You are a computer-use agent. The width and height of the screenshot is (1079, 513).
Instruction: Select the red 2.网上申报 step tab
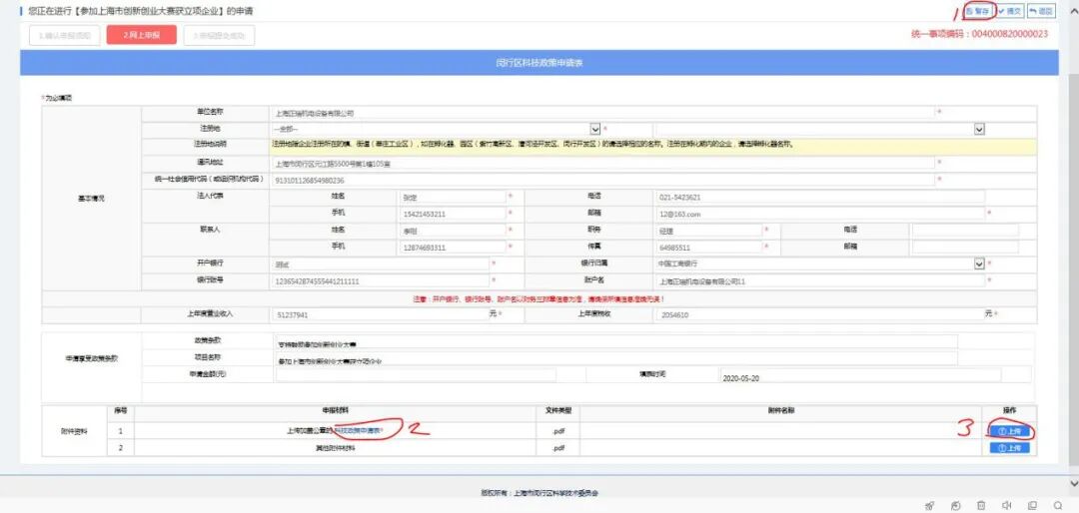click(142, 35)
